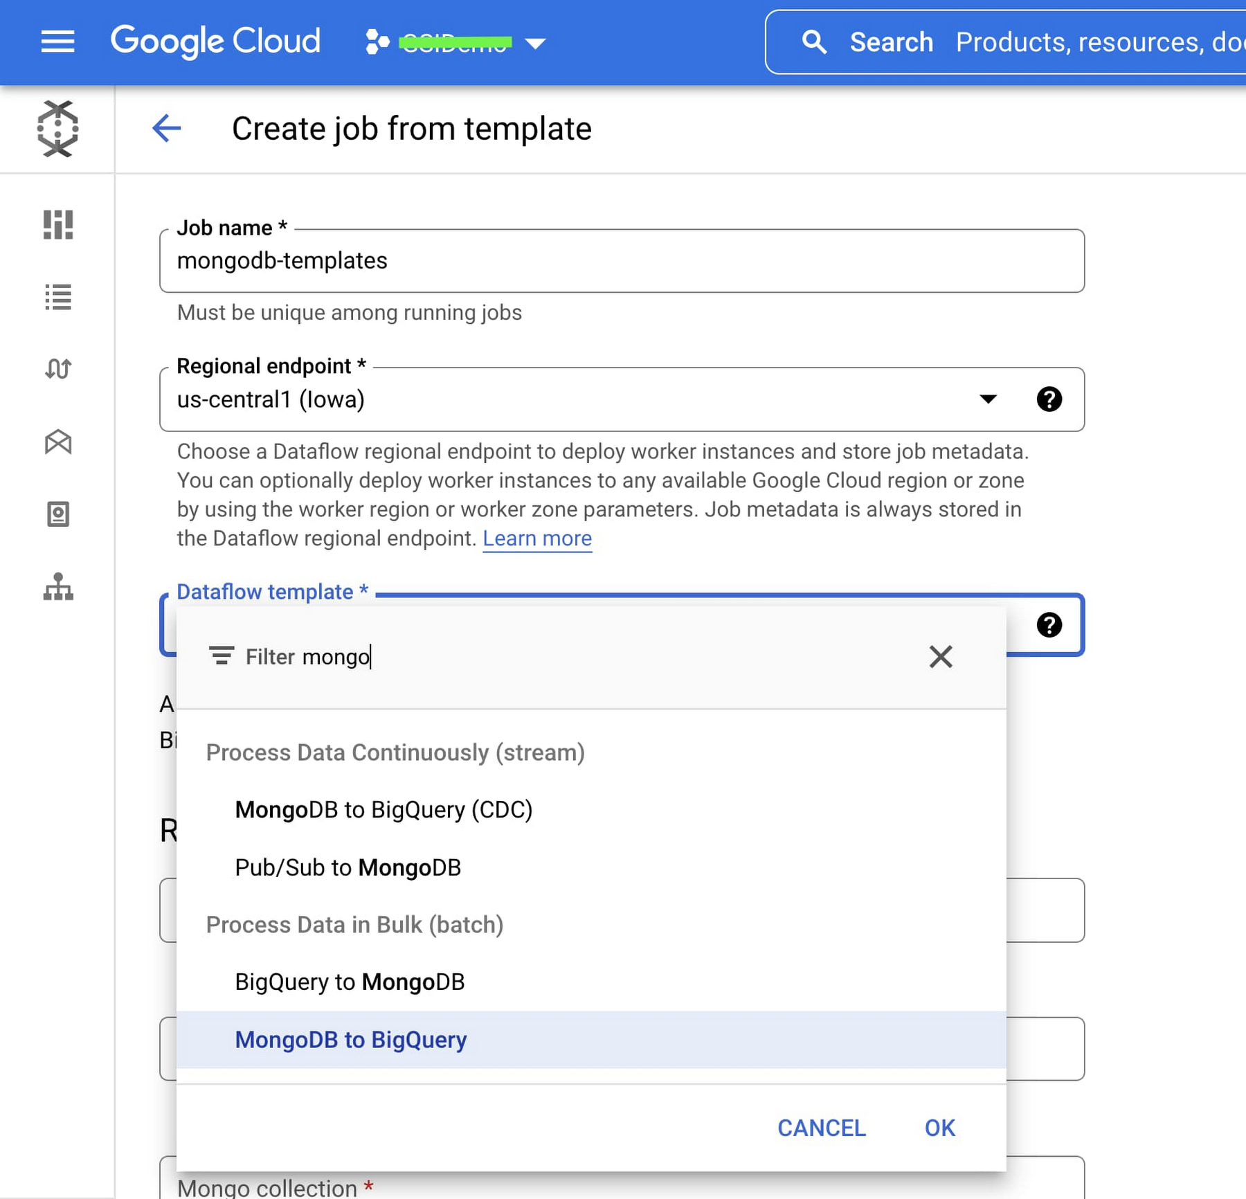
Task: Select BigQuery to MongoDB template
Action: pos(591,982)
